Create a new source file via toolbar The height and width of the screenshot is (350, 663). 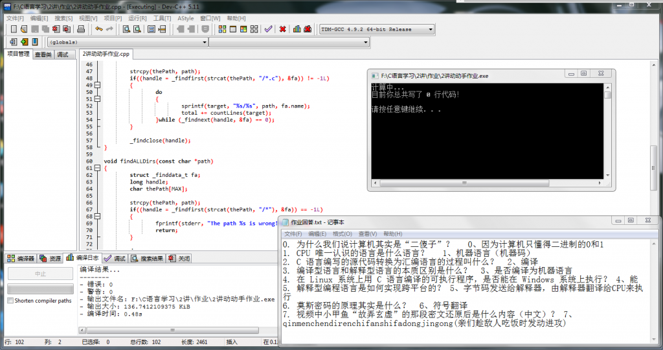[14, 29]
